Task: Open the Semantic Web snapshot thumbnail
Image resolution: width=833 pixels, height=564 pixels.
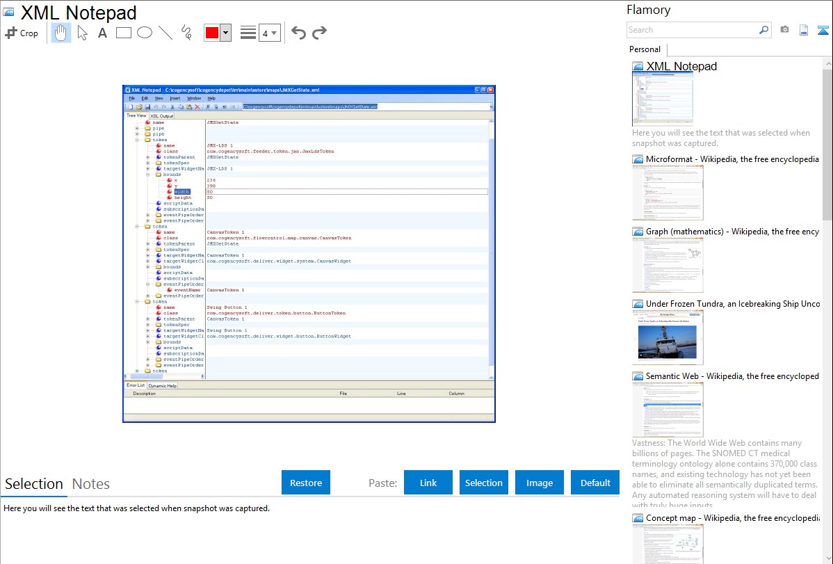Action: pos(668,410)
